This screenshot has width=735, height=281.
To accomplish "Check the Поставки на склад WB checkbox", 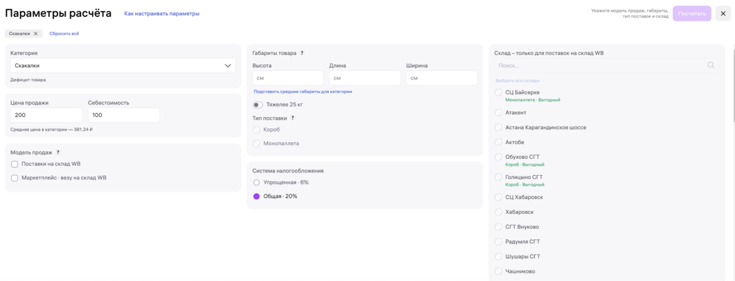I will (x=14, y=164).
